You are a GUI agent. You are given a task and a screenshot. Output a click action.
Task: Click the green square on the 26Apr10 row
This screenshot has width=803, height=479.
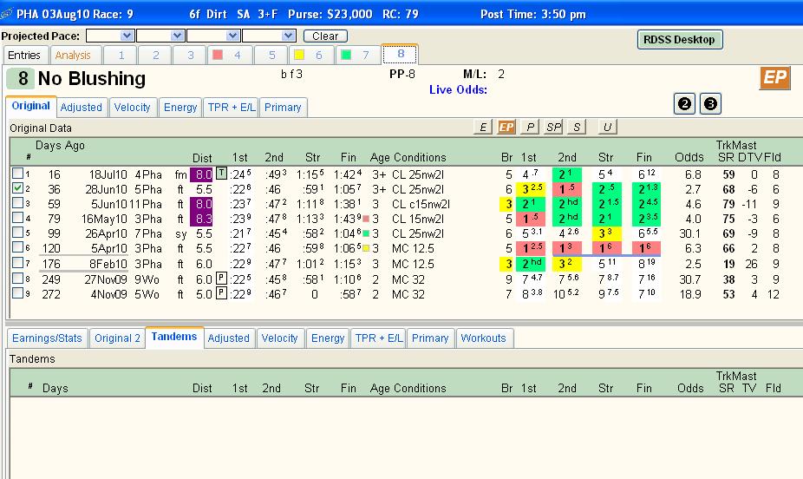(366, 233)
